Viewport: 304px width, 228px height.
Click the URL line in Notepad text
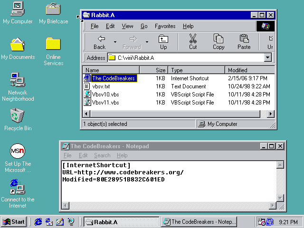123,172
